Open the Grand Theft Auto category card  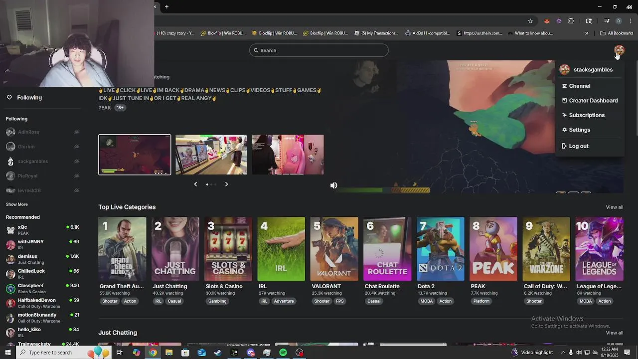pyautogui.click(x=122, y=249)
